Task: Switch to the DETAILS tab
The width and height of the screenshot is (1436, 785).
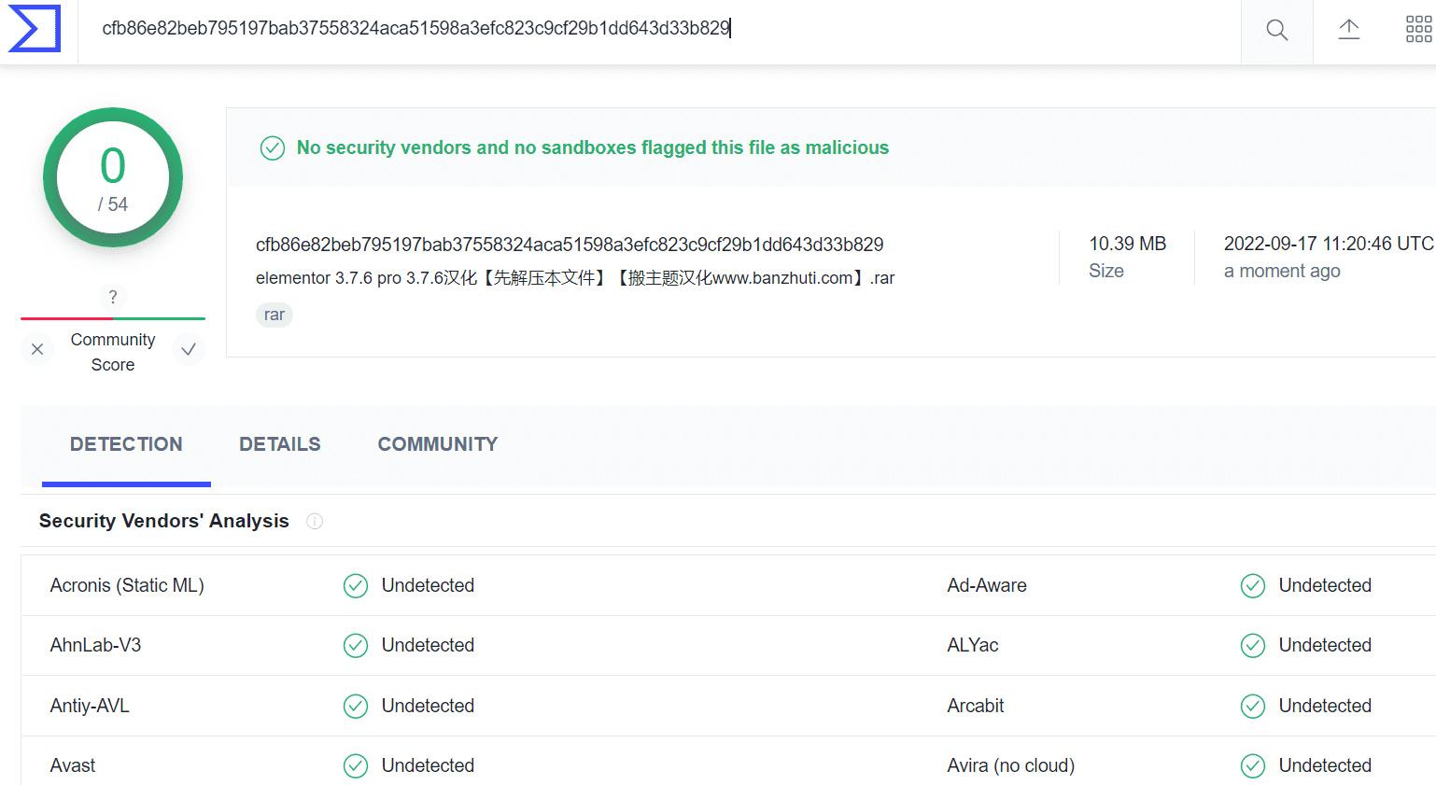Action: pyautogui.click(x=280, y=445)
